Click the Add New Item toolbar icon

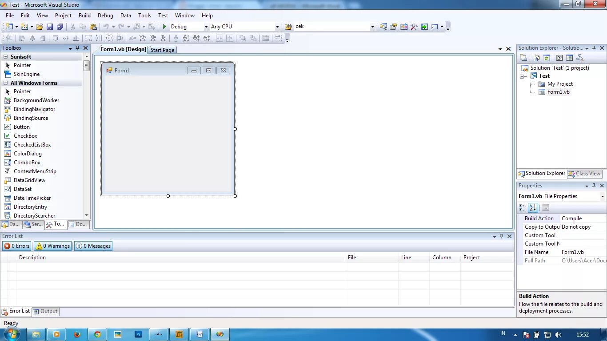24,27
